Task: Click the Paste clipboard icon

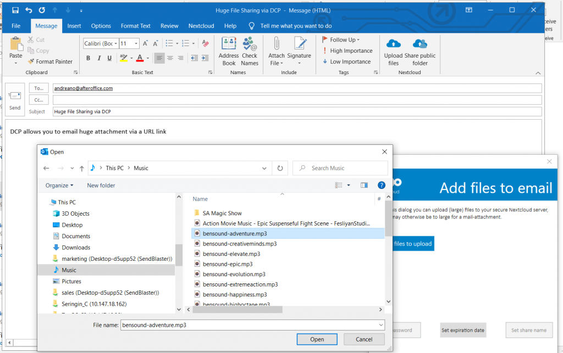Action: (x=16, y=44)
